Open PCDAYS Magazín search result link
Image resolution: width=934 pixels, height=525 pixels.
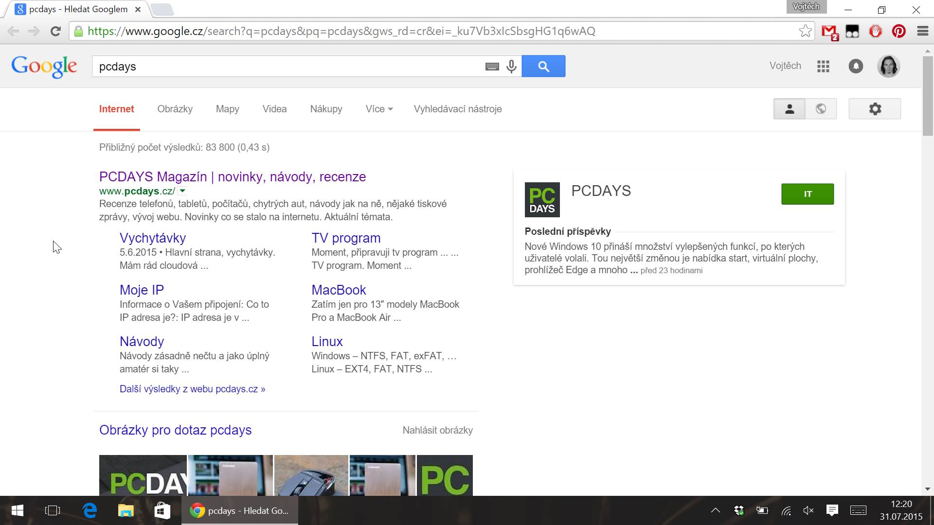click(232, 176)
